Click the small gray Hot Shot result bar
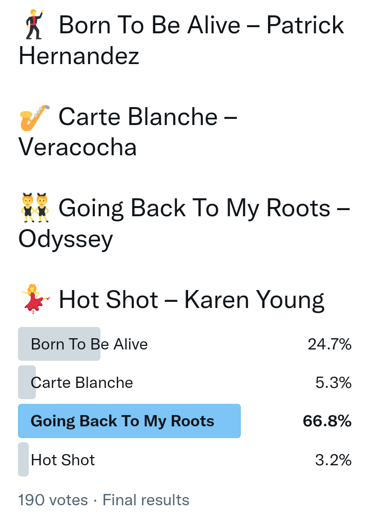This screenshot has height=515, width=369. click(x=24, y=460)
